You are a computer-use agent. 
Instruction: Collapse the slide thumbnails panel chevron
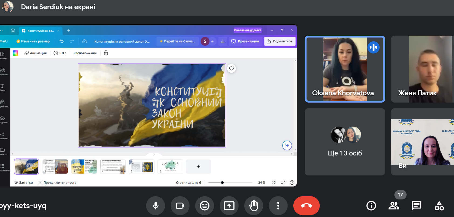pyautogui.click(x=154, y=155)
